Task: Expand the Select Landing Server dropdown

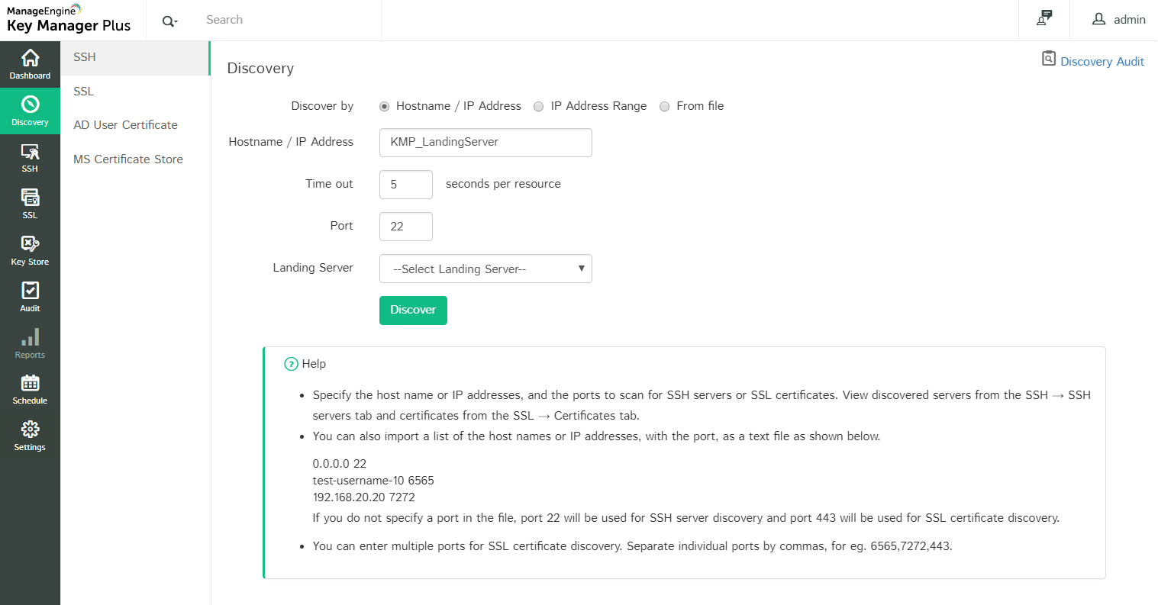Action: [x=485, y=269]
